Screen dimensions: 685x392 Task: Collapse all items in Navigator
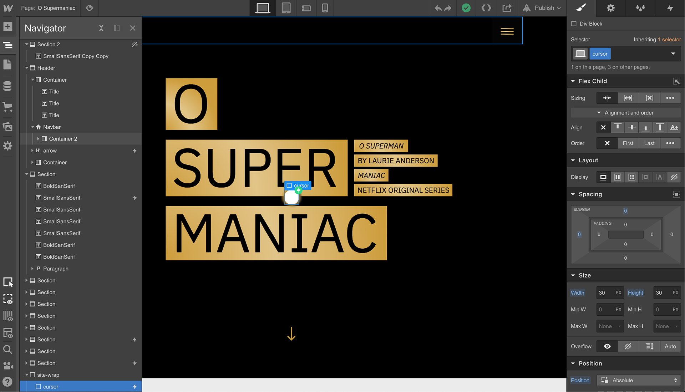pos(101,28)
